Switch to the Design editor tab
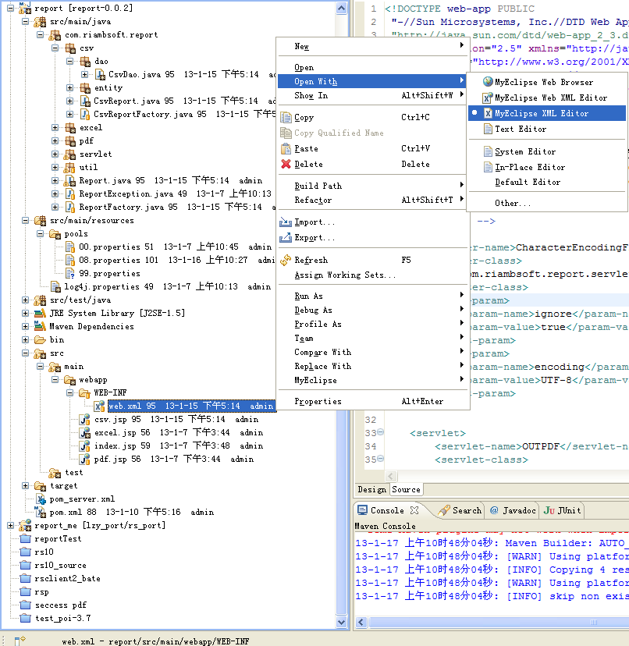629x646 pixels. click(x=371, y=489)
